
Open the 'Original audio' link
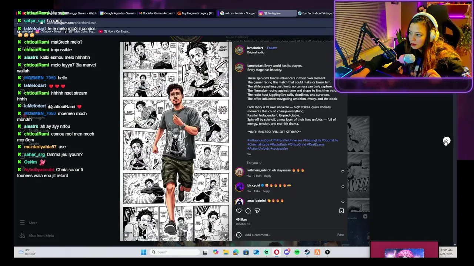point(256,52)
